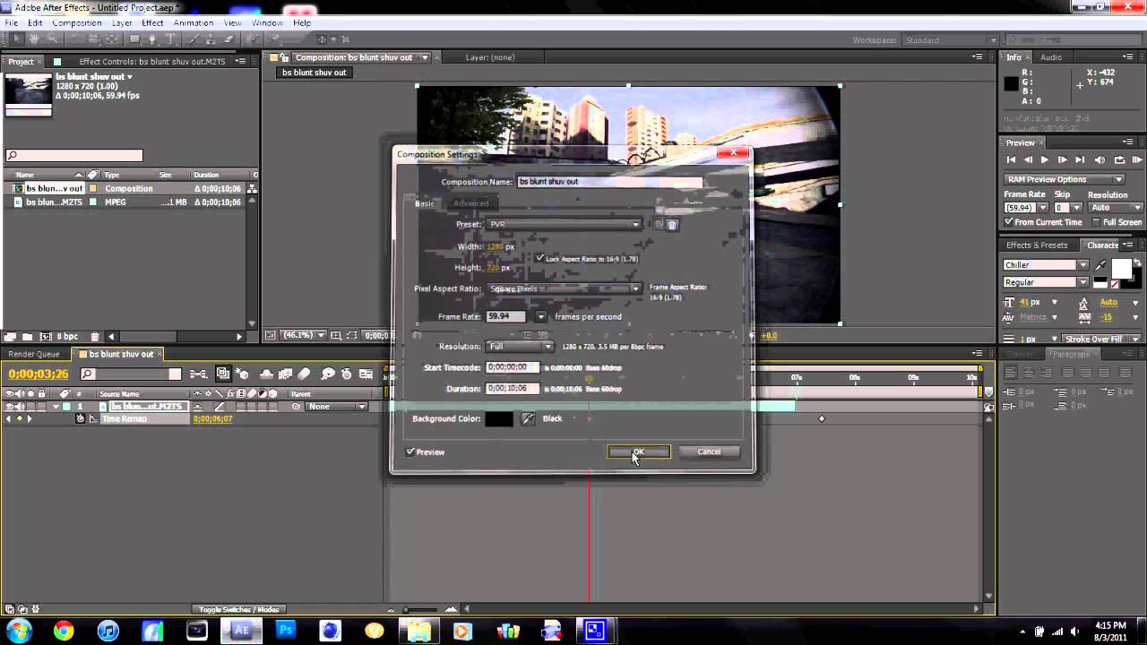1147x645 pixels.
Task: Open the Parent dropdown set to None
Action: tap(337, 407)
